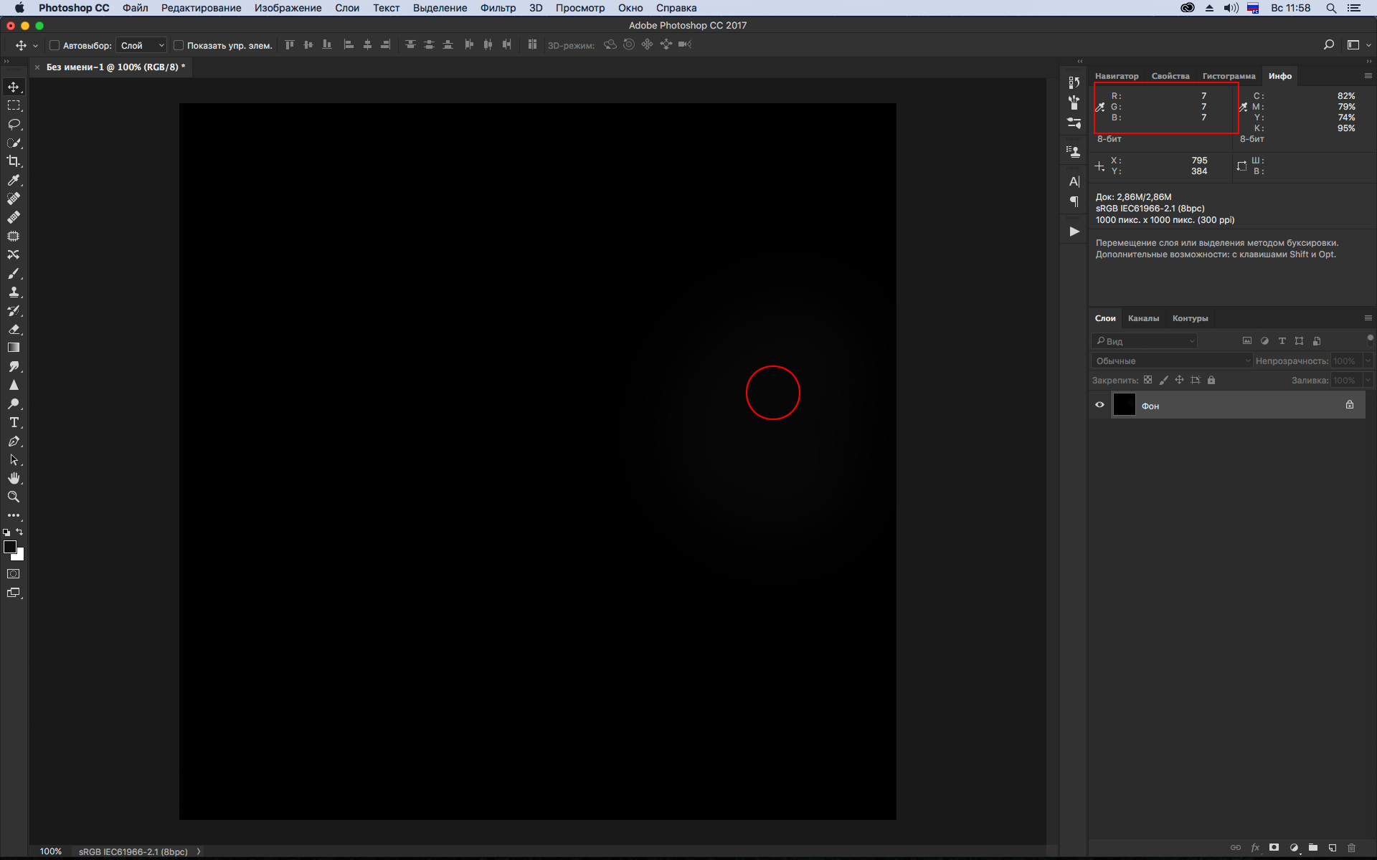
Task: Select the Фон layer thumbnail
Action: click(1124, 405)
